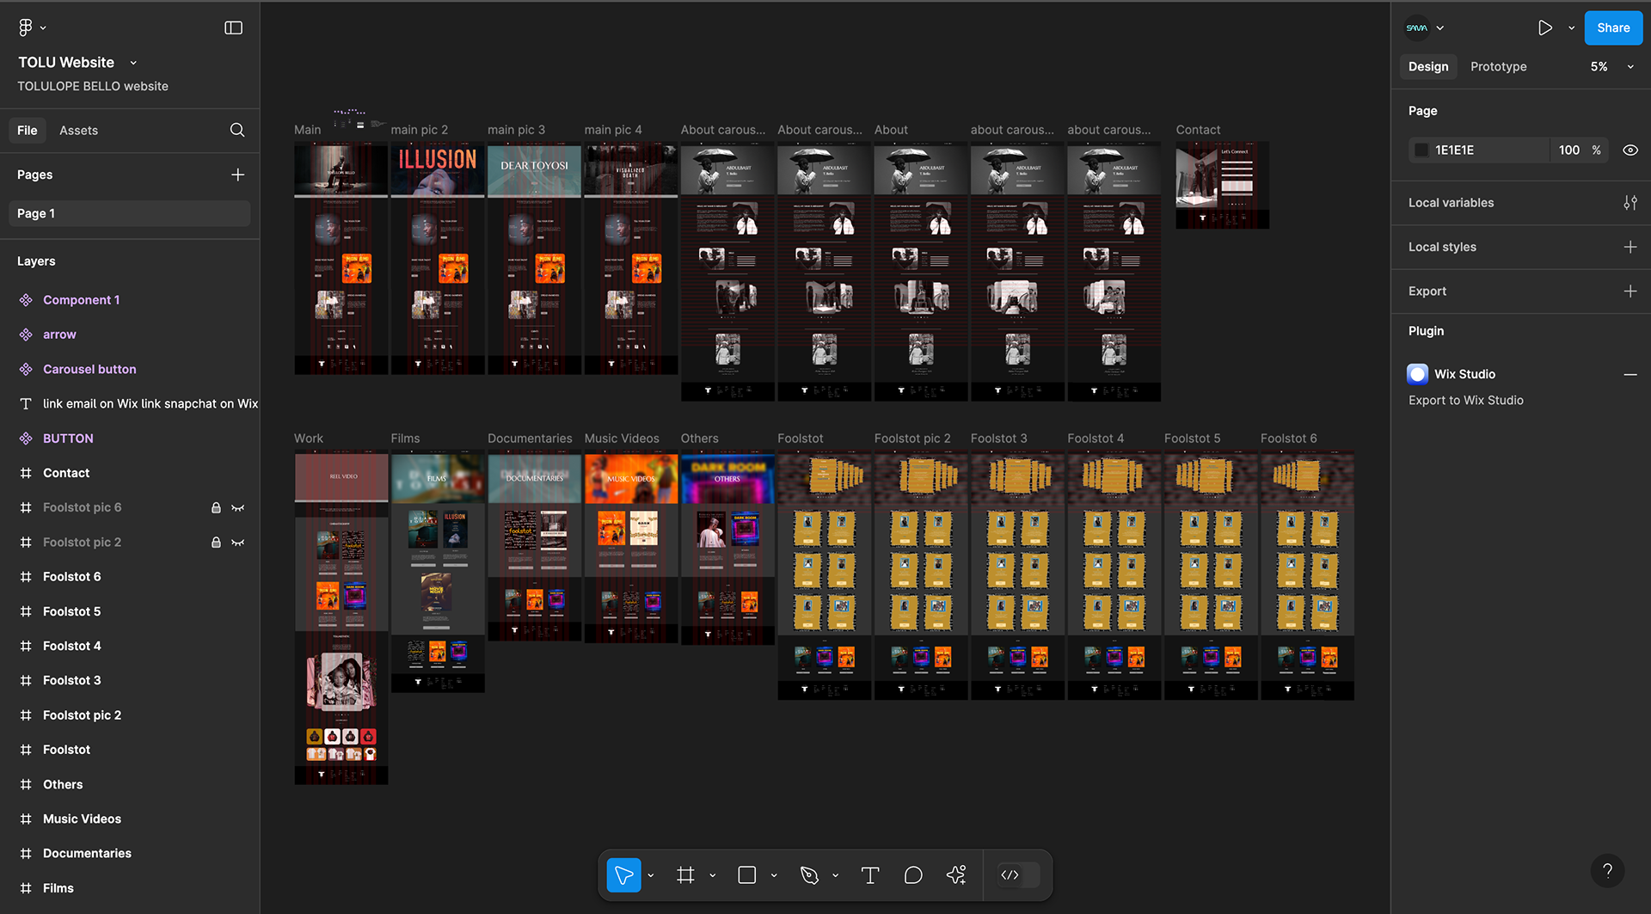The width and height of the screenshot is (1651, 914).
Task: Click the Export to Wix Studio link
Action: pos(1465,400)
